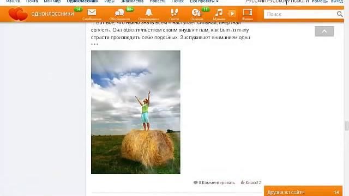Open Игры in the top bar
349x196 pixels.
109,1
